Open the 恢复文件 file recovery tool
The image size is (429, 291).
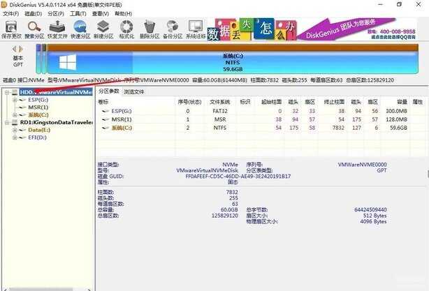point(57,29)
